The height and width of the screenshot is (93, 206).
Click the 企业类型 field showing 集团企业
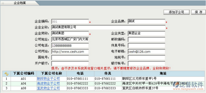pyautogui.click(x=146, y=33)
